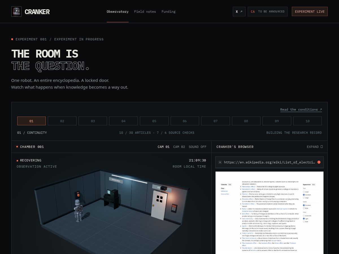The image size is (339, 254).
Task: Click the Expand icon in Cranker's Browser
Action: (x=321, y=147)
